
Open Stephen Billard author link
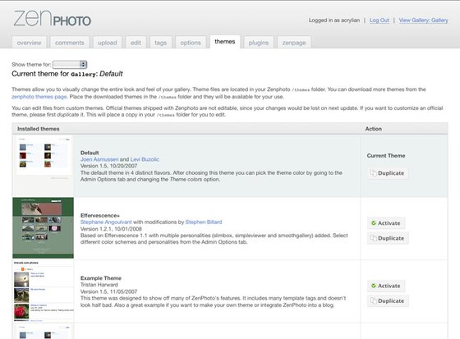[x=204, y=222]
